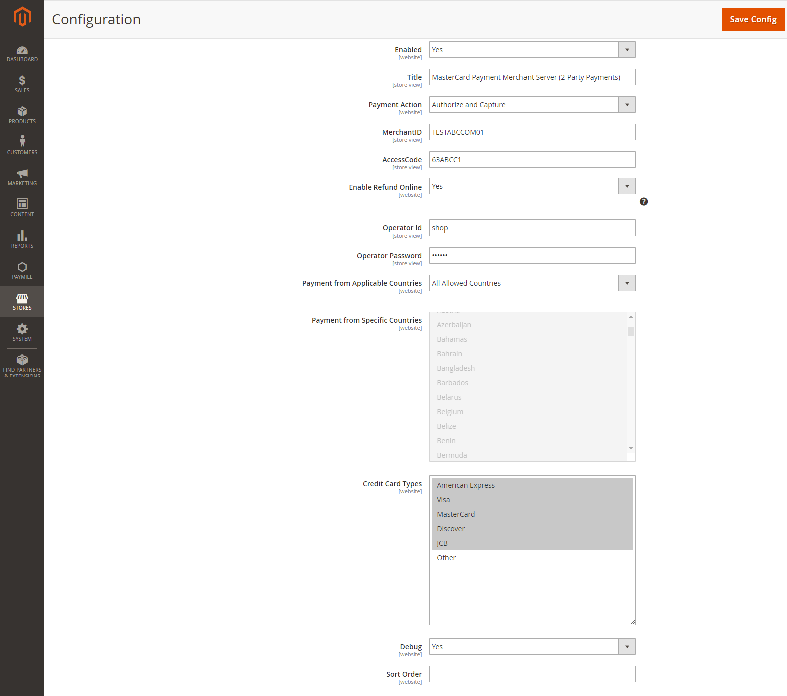The height and width of the screenshot is (696, 787).
Task: Click the AccessCode input field
Action: click(x=533, y=160)
